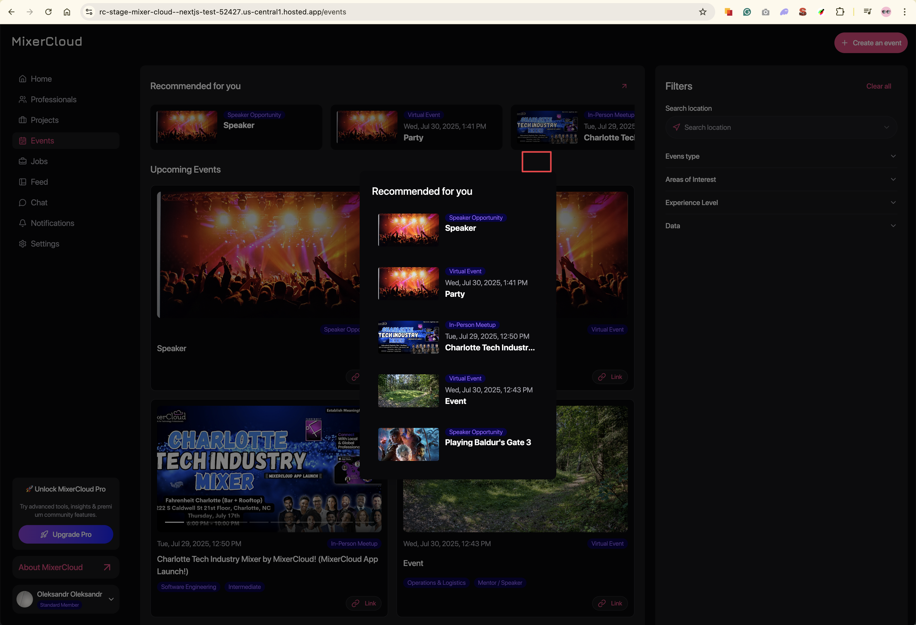916x625 pixels.
Task: Click the Chat bubble icon
Action: [x=22, y=203]
